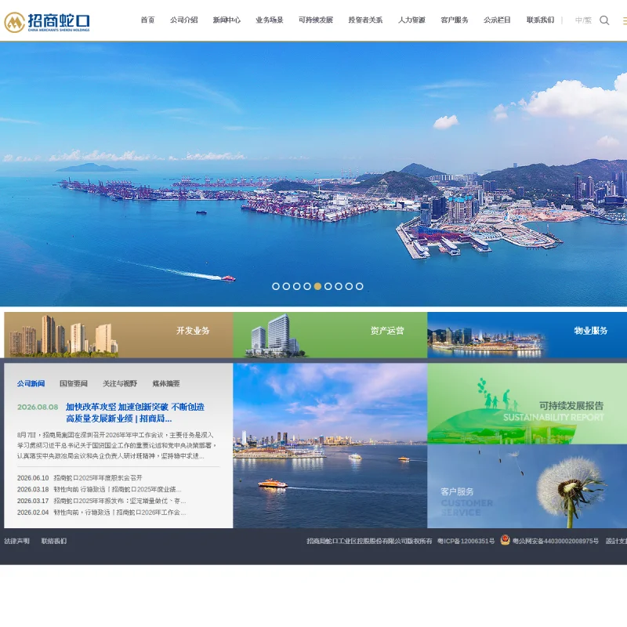
Task: Open the 人力资源 menu
Action: [x=412, y=20]
